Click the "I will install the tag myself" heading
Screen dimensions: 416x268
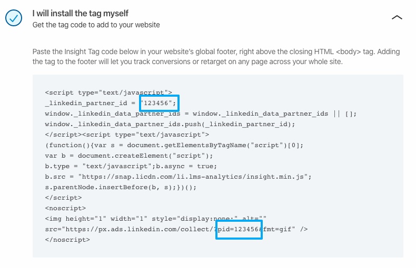click(81, 13)
